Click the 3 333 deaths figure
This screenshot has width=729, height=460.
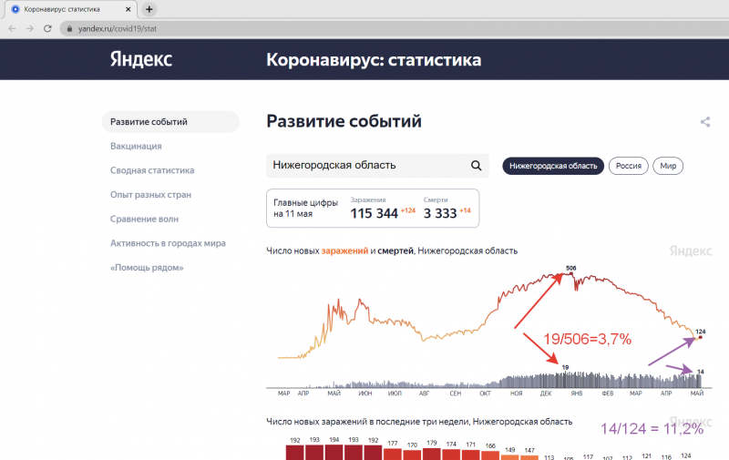pyautogui.click(x=440, y=213)
